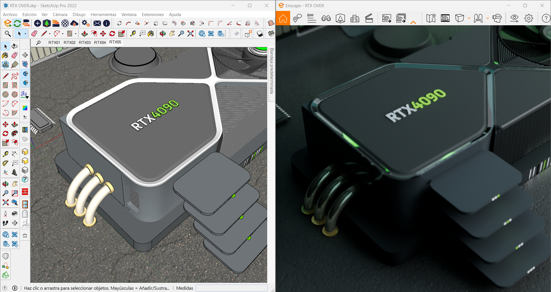Switch to the RTX03 scene tab
This screenshot has width=551, height=292.
click(x=85, y=42)
